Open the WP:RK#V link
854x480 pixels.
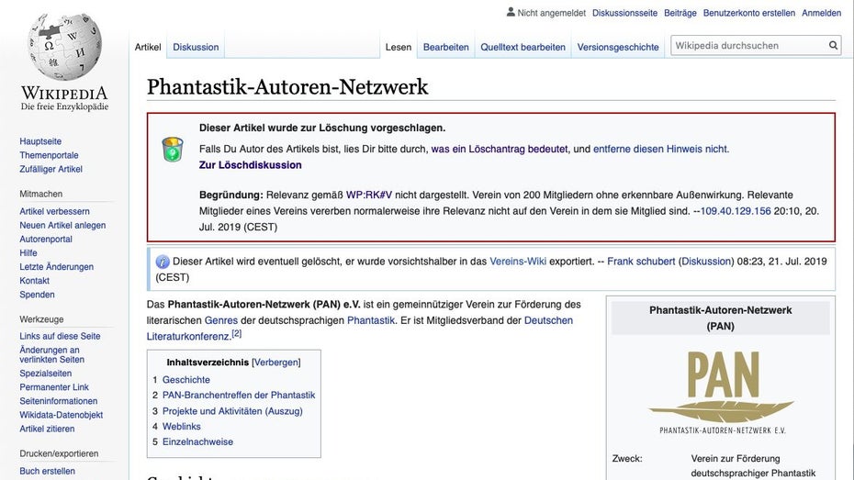369,195
